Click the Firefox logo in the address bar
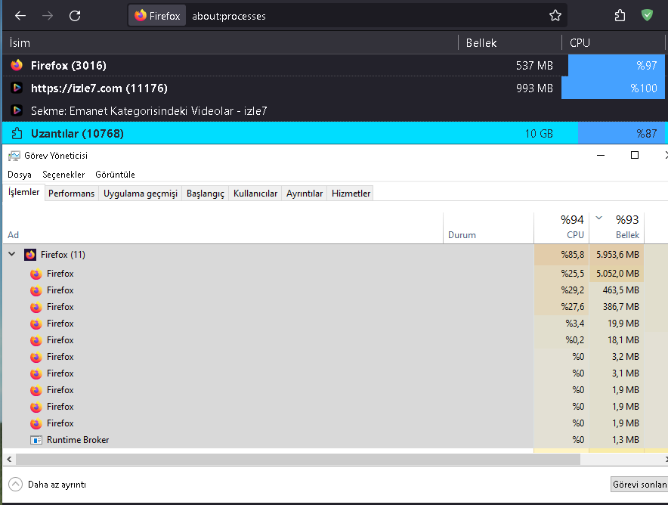Image resolution: width=668 pixels, height=505 pixels. coord(142,15)
